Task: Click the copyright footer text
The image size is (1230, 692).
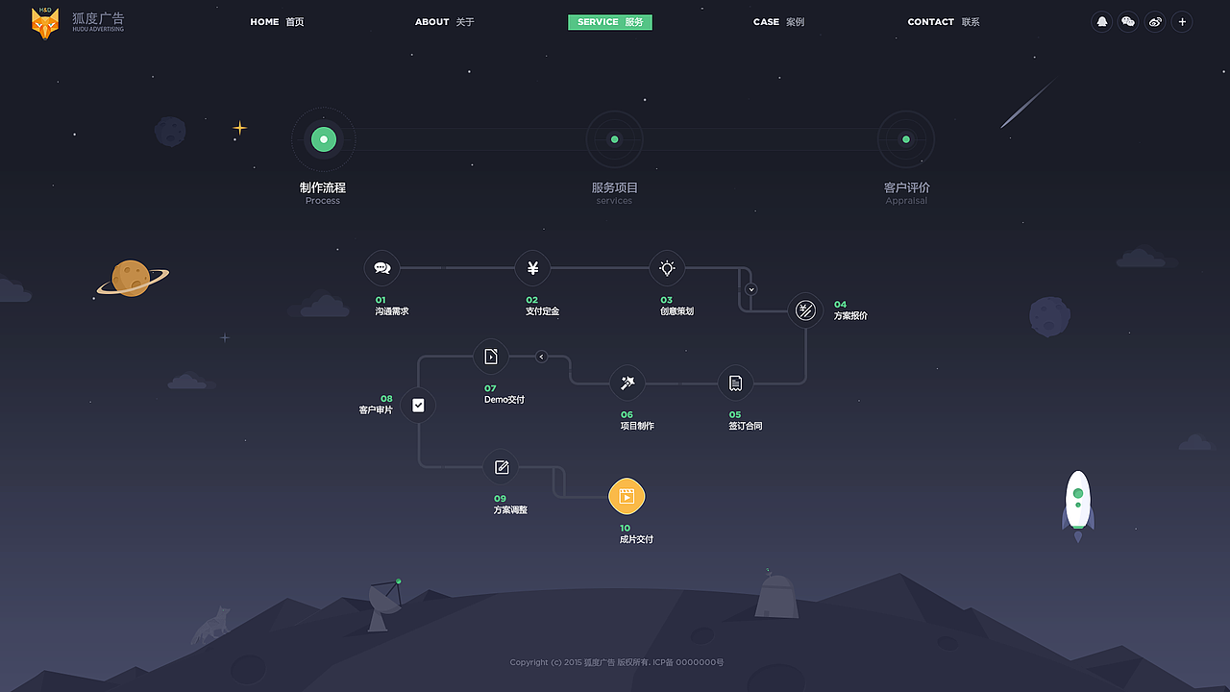Action: tap(616, 662)
